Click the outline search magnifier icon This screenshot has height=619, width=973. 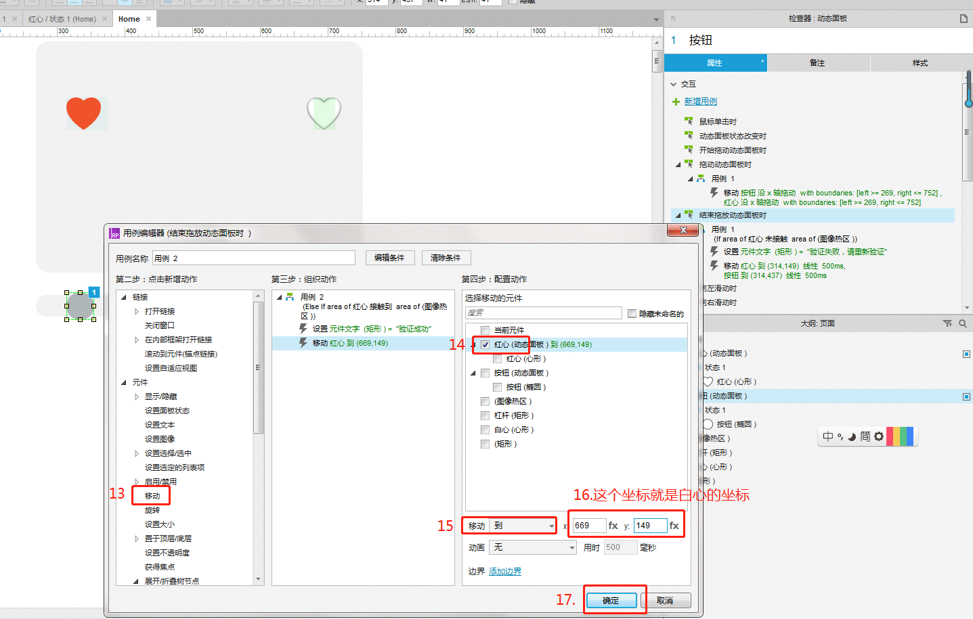pos(963,323)
